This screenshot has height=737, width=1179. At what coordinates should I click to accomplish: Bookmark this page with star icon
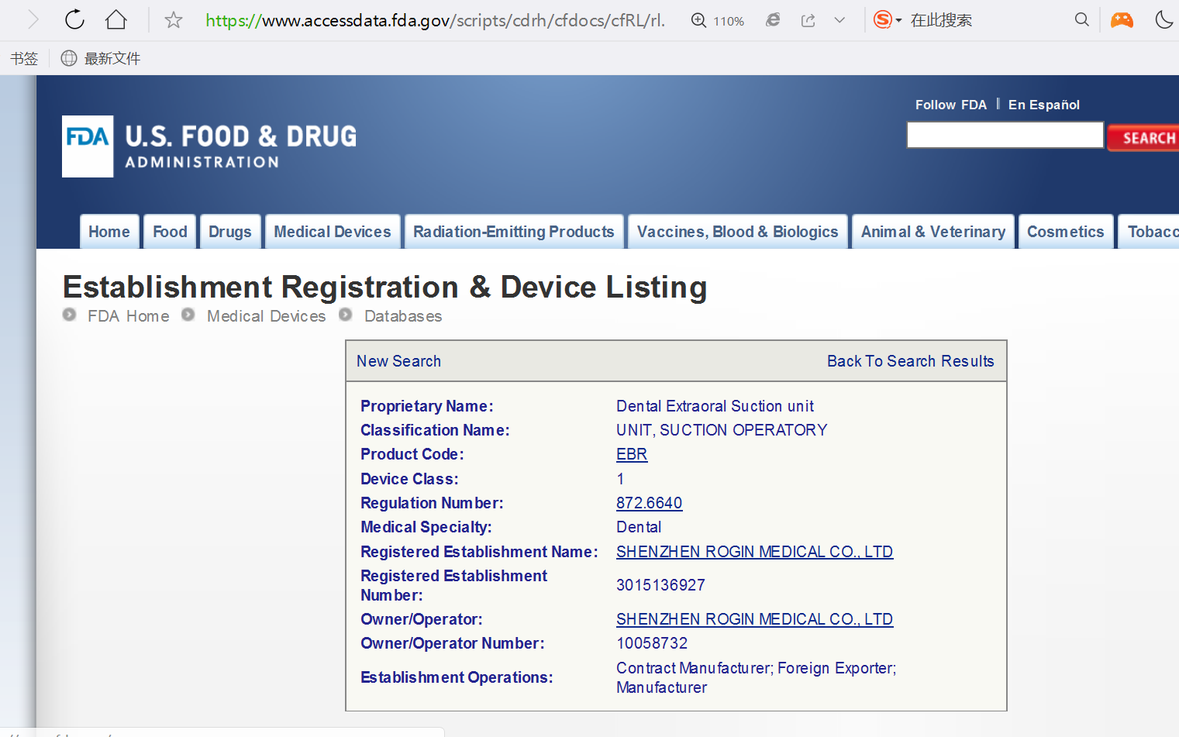(174, 20)
